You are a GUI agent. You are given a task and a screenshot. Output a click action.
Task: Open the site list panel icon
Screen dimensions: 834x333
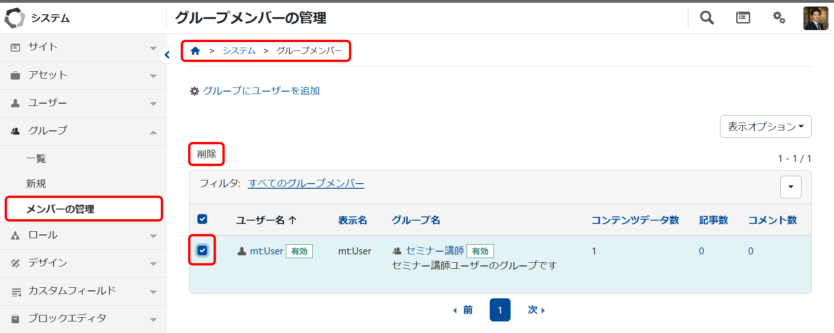click(x=743, y=18)
